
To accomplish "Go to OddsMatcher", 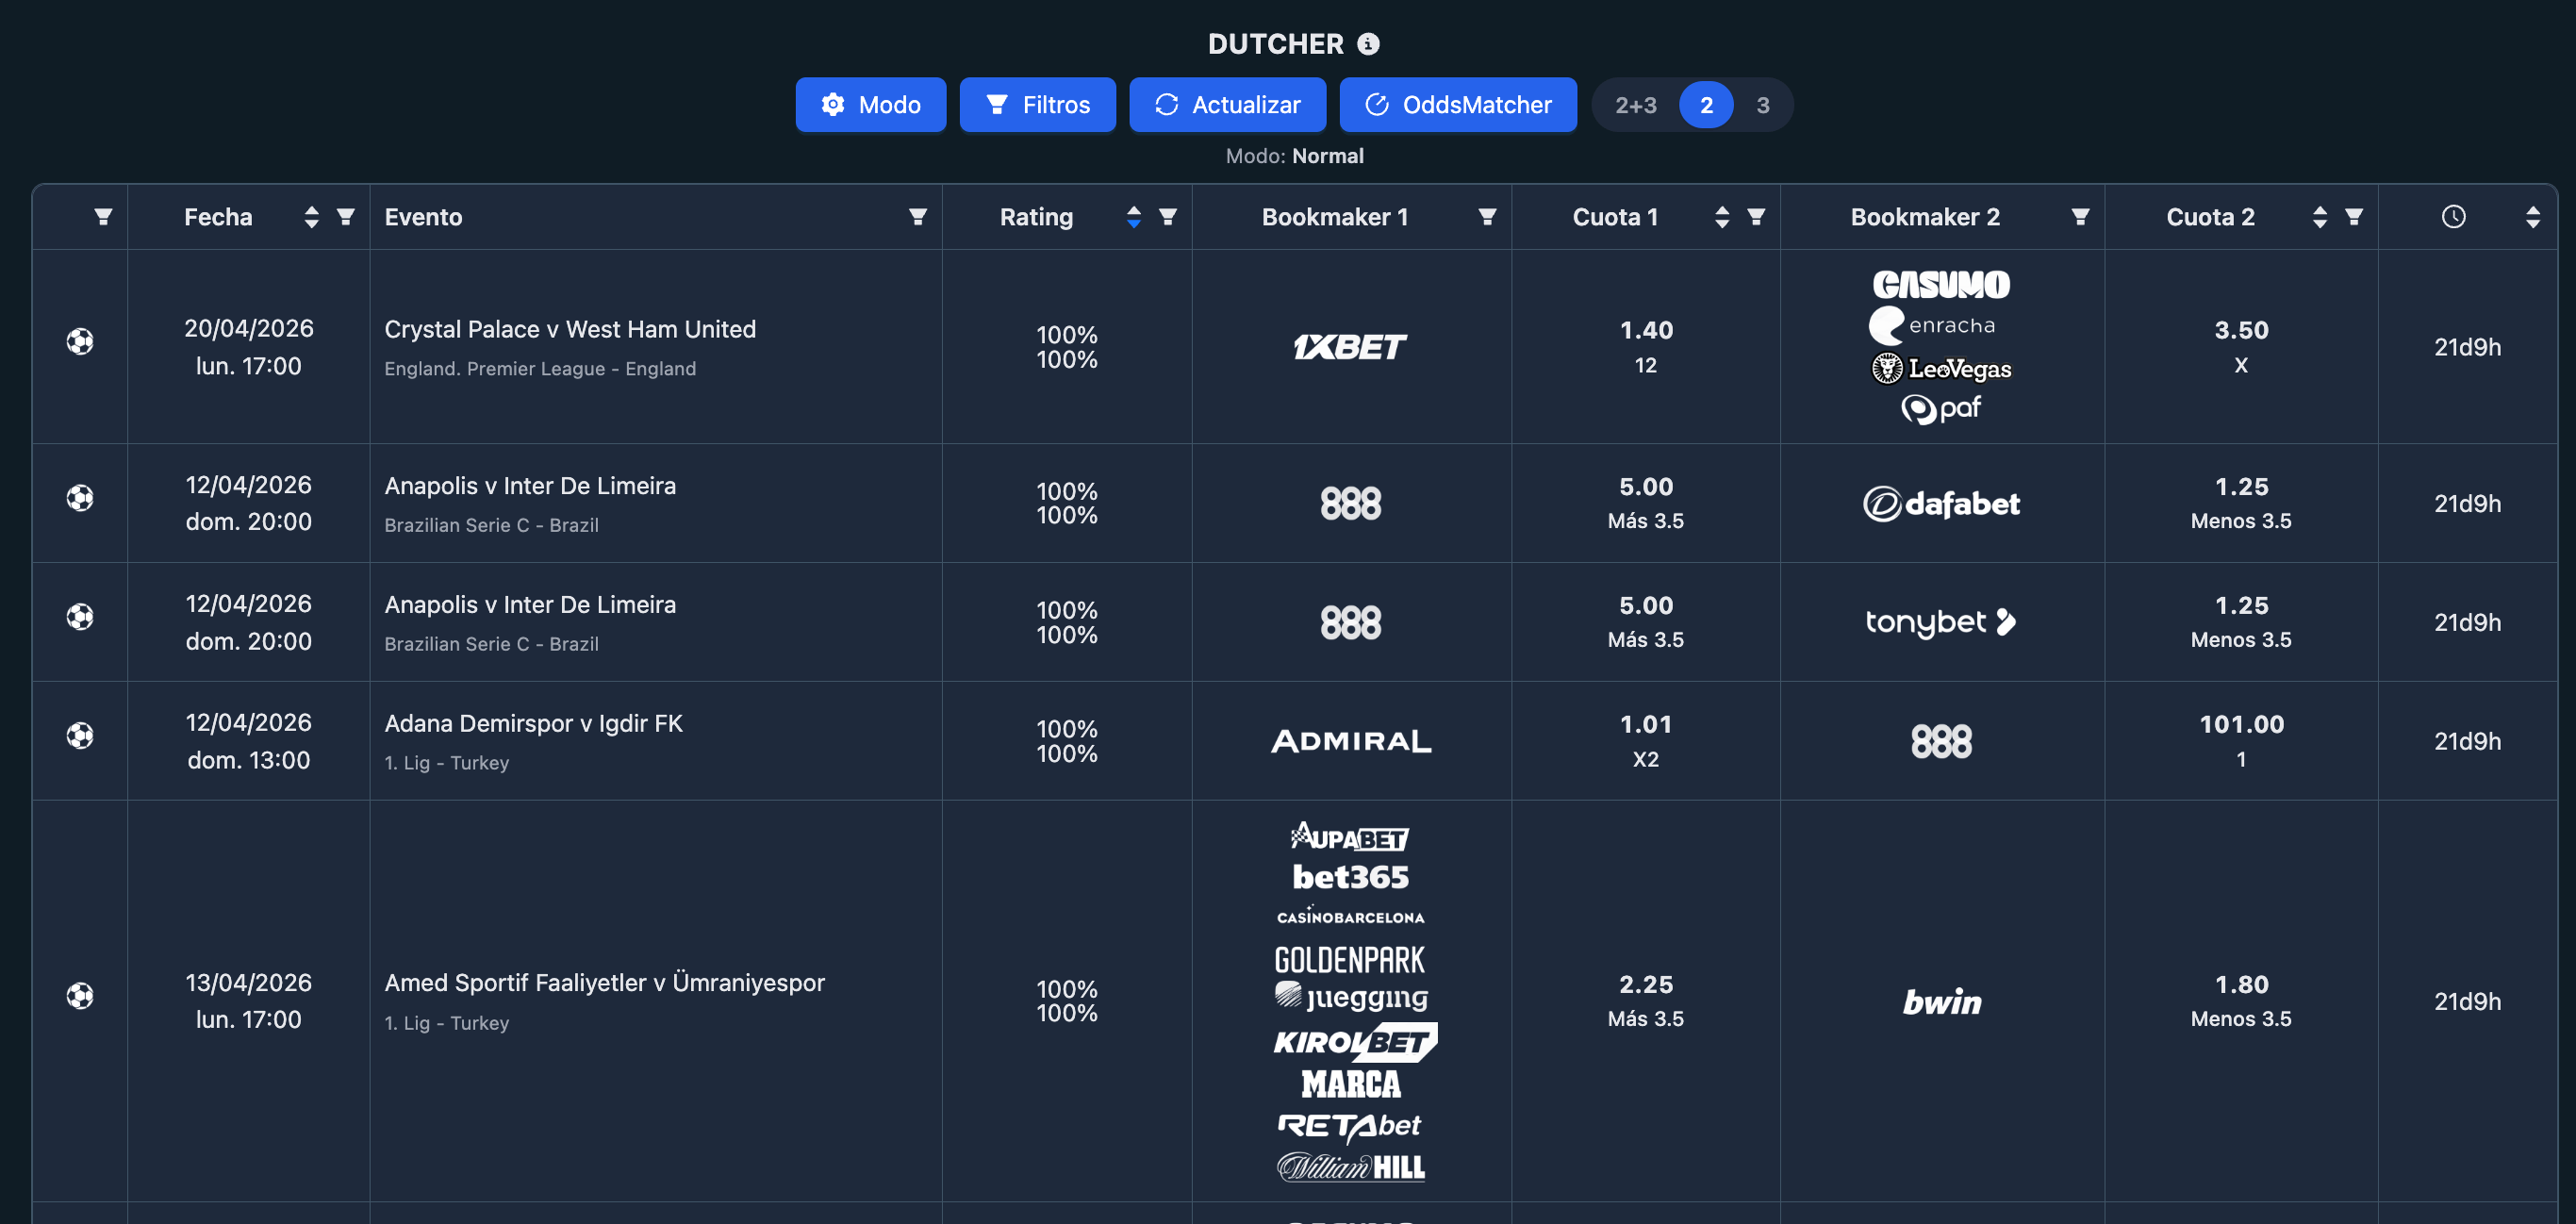I will click(1459, 104).
